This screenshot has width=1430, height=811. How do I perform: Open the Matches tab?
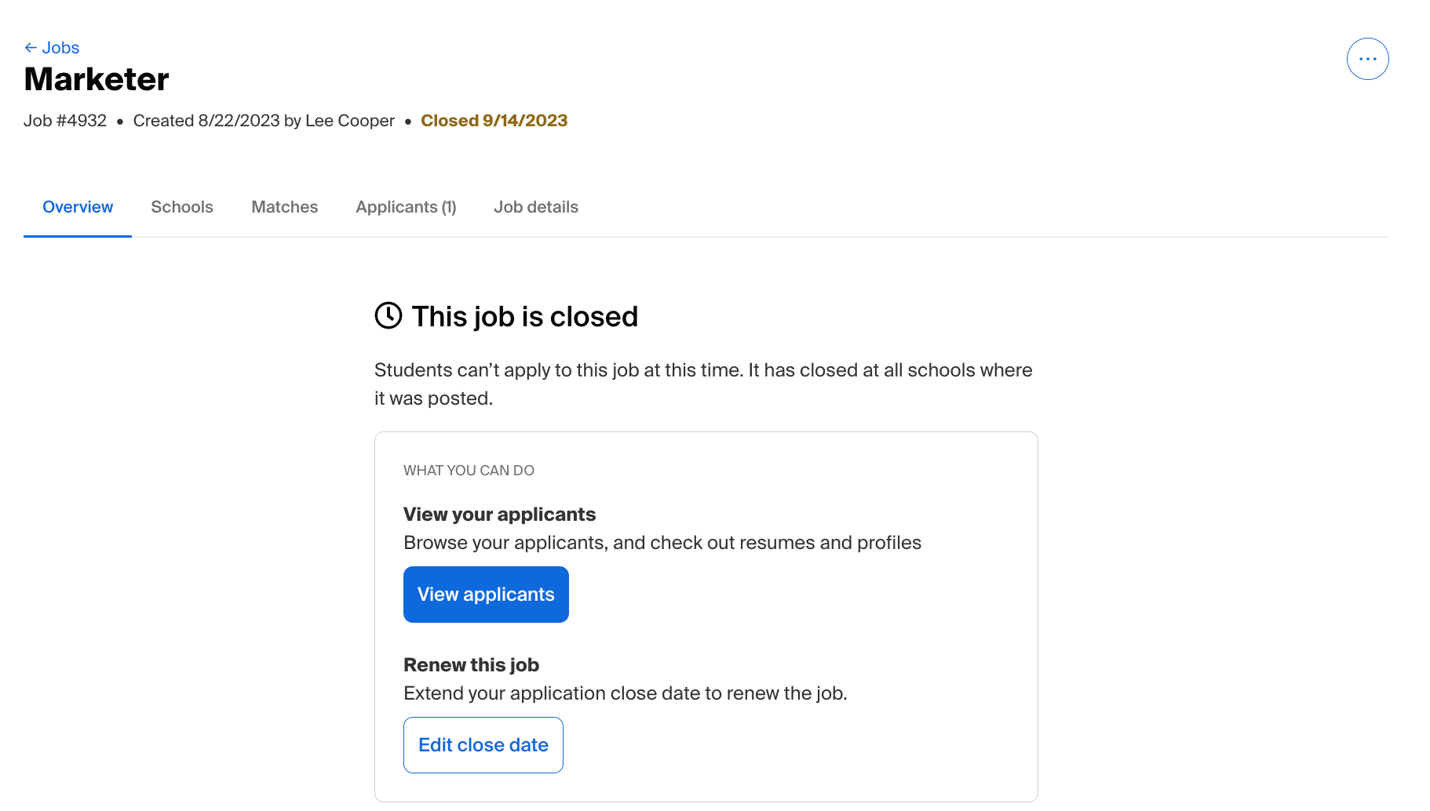284,207
